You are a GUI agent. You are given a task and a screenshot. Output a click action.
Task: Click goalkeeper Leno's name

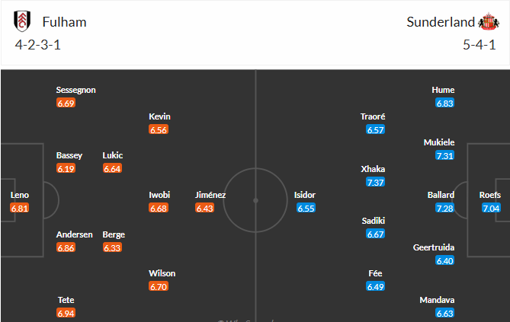click(20, 195)
